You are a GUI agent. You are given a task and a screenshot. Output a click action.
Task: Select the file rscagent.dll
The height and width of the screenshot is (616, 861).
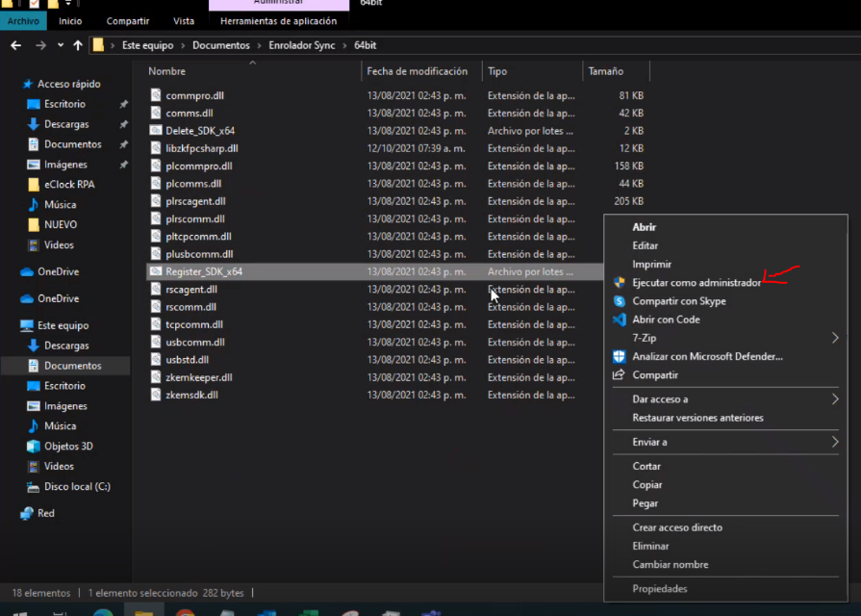(191, 289)
